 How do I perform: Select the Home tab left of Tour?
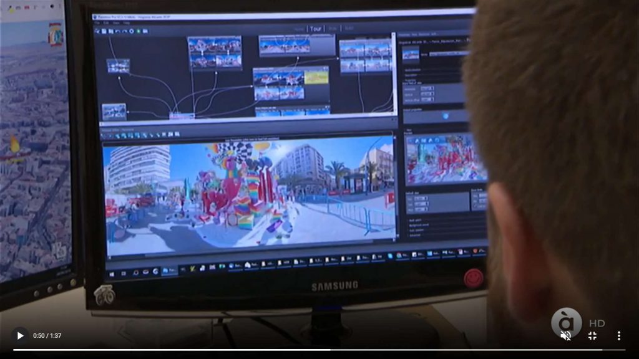coord(299,29)
